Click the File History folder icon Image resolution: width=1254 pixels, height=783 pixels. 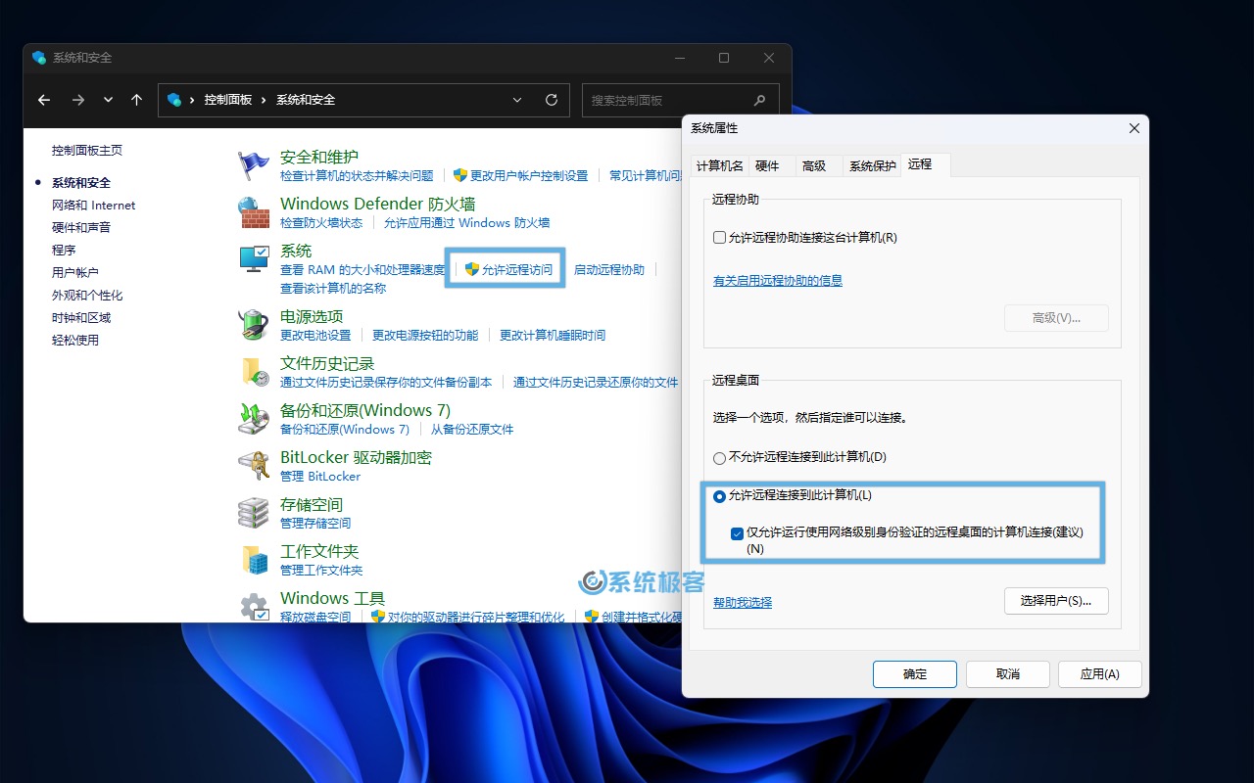254,372
